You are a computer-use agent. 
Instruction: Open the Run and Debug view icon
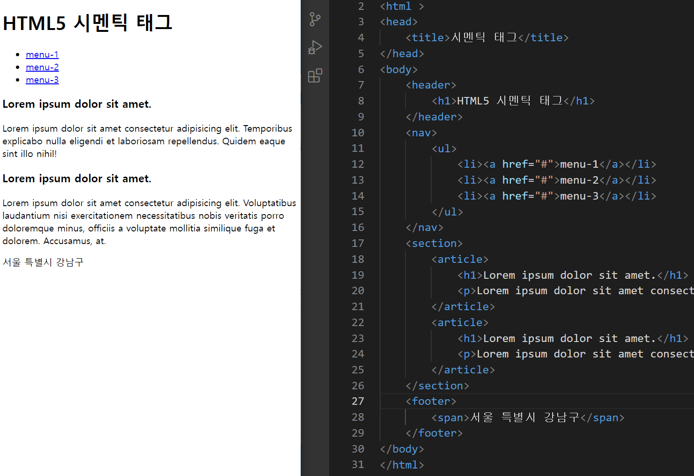315,47
